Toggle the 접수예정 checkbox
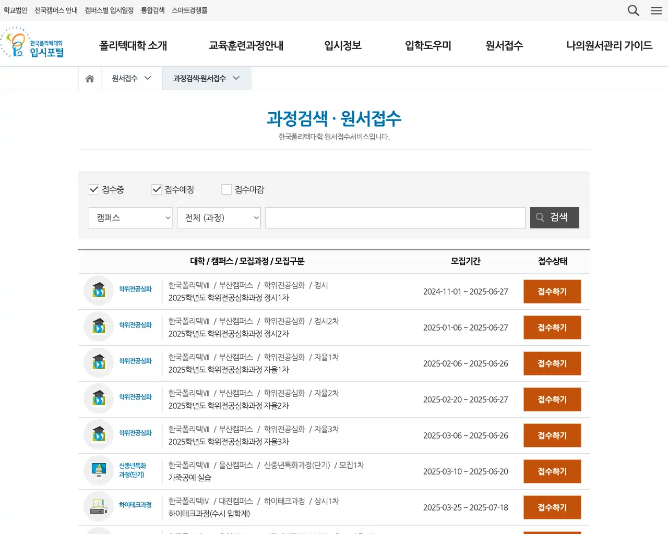668x534 pixels. (x=157, y=189)
